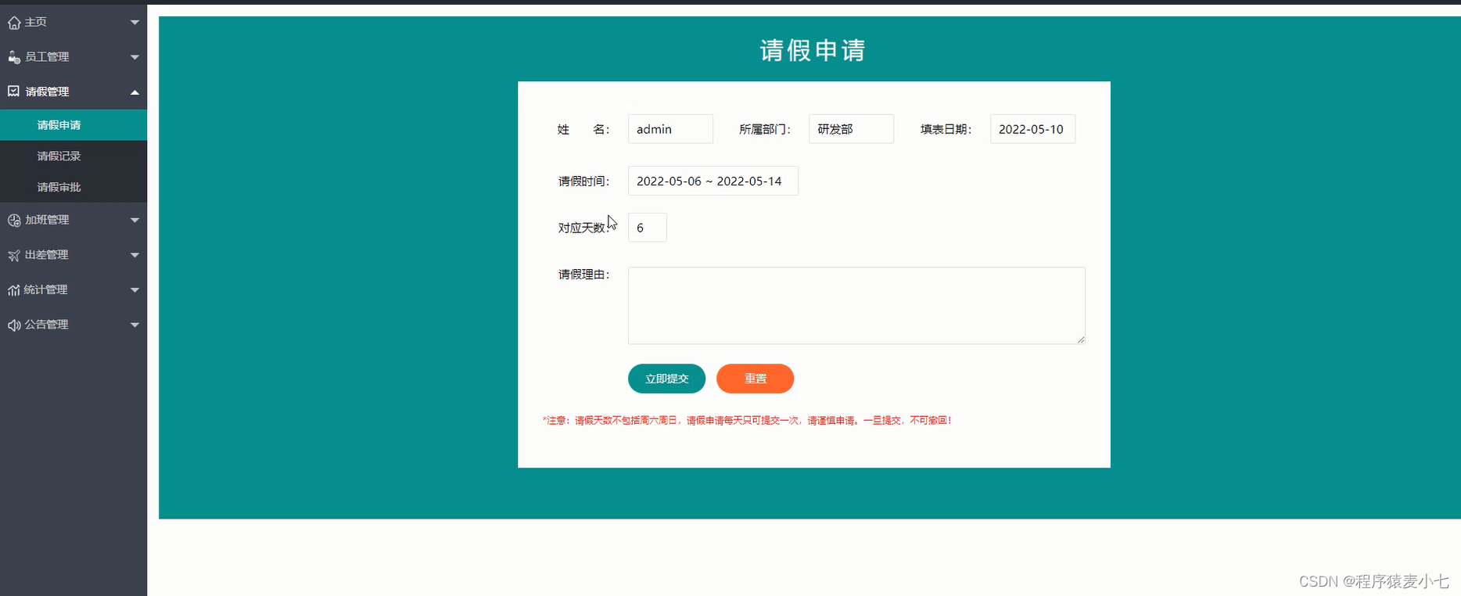Click the 对应天数 field showing 6

pyautogui.click(x=647, y=228)
